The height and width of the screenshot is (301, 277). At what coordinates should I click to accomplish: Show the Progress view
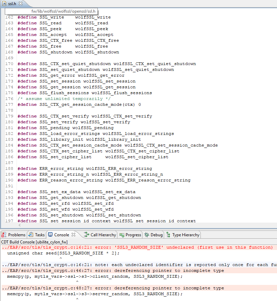[130, 235]
